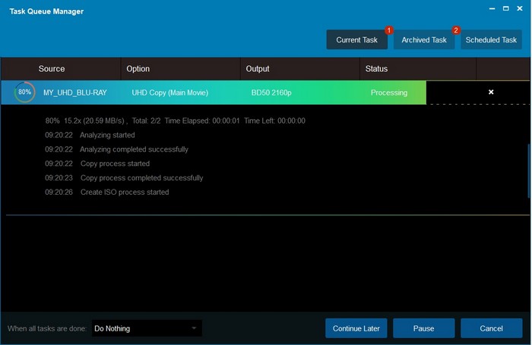This screenshot has width=532, height=345.
Task: Click the Option column header
Action: (x=181, y=69)
